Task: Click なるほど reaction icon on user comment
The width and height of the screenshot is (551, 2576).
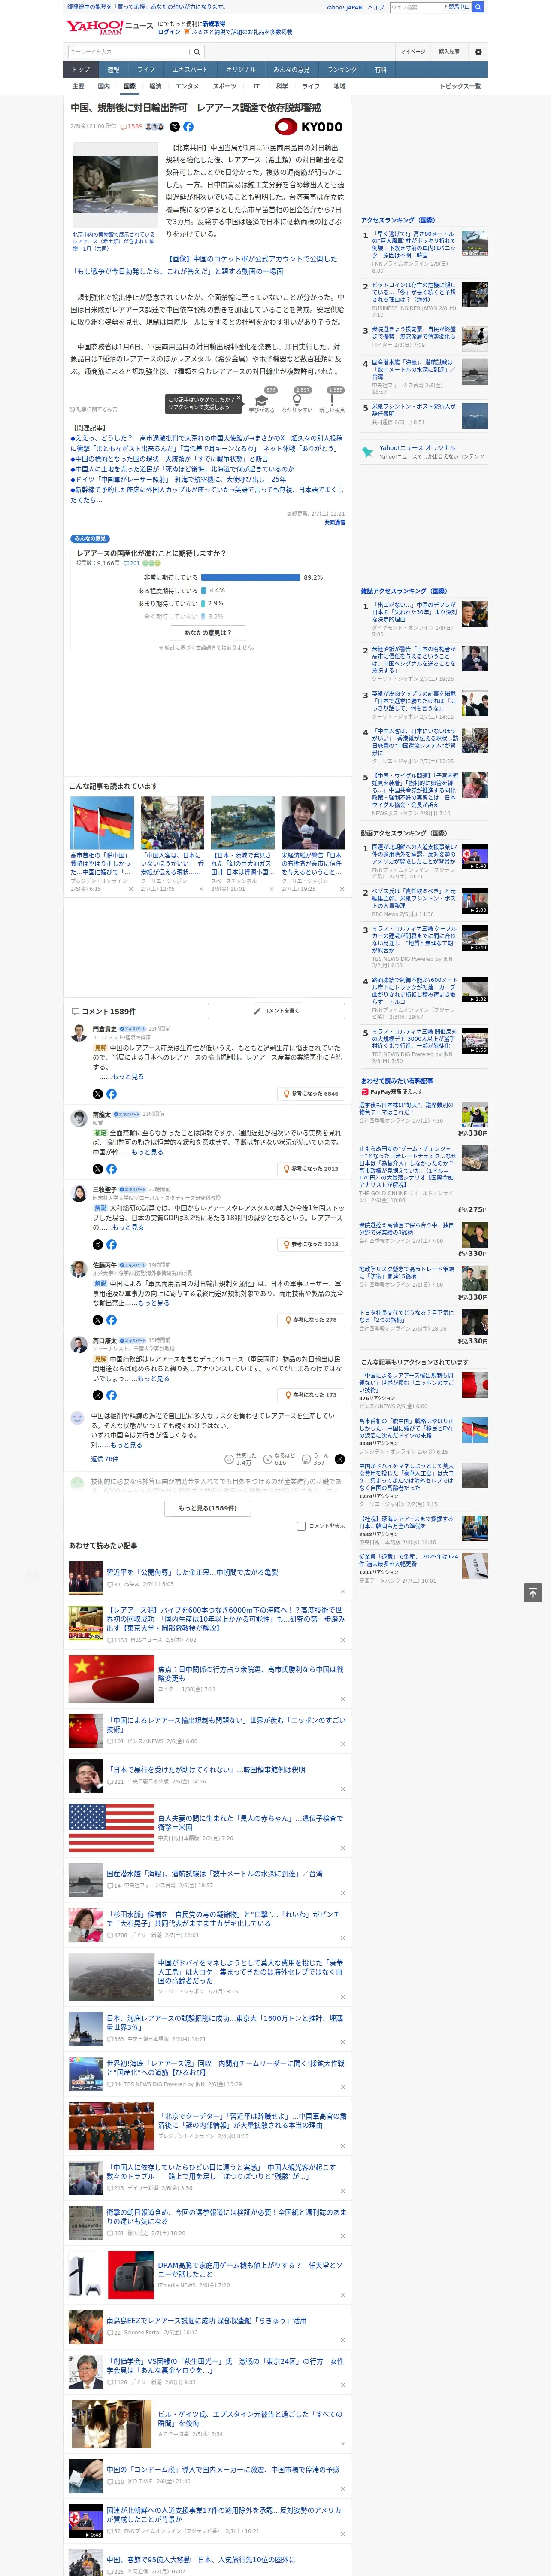Action: click(268, 1459)
